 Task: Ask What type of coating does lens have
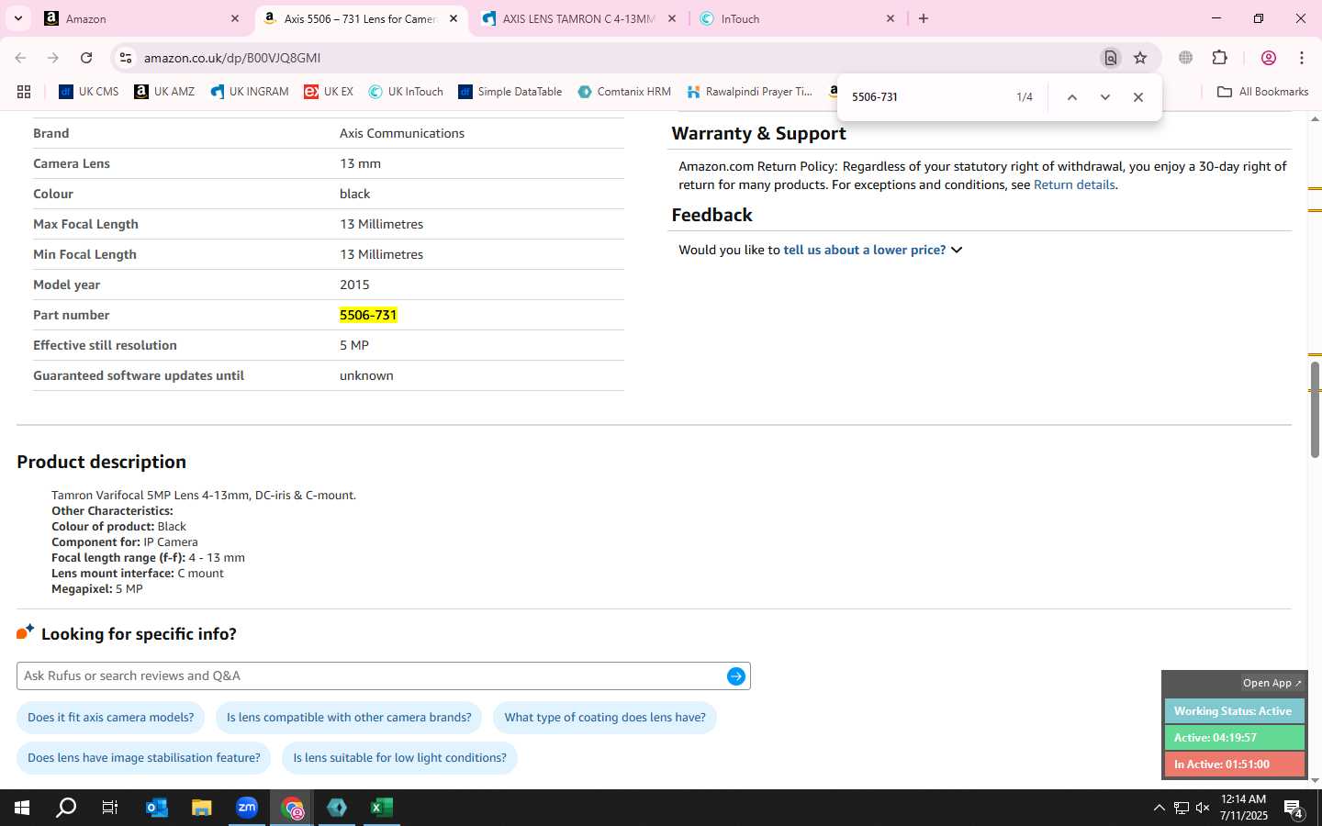[605, 718]
